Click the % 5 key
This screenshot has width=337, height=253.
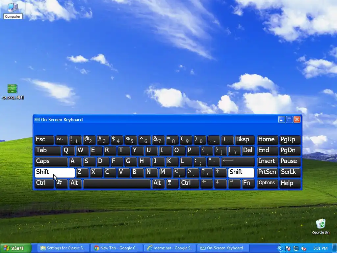pos(131,140)
